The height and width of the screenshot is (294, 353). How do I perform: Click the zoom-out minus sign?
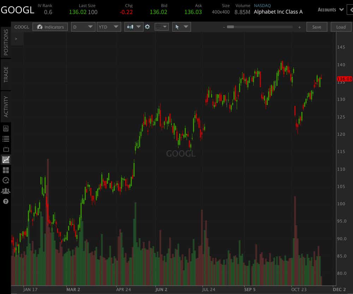pyautogui.click(x=224, y=27)
